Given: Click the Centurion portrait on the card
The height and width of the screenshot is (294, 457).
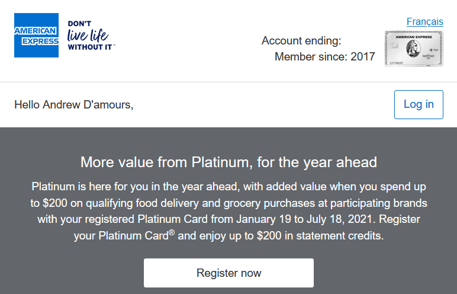Looking at the screenshot, I should pyautogui.click(x=413, y=49).
